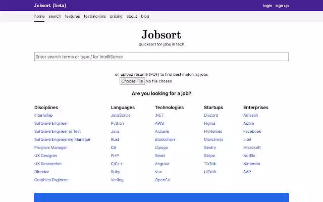Open the Nintendo link
The width and height of the screenshot is (323, 202).
tap(252, 164)
